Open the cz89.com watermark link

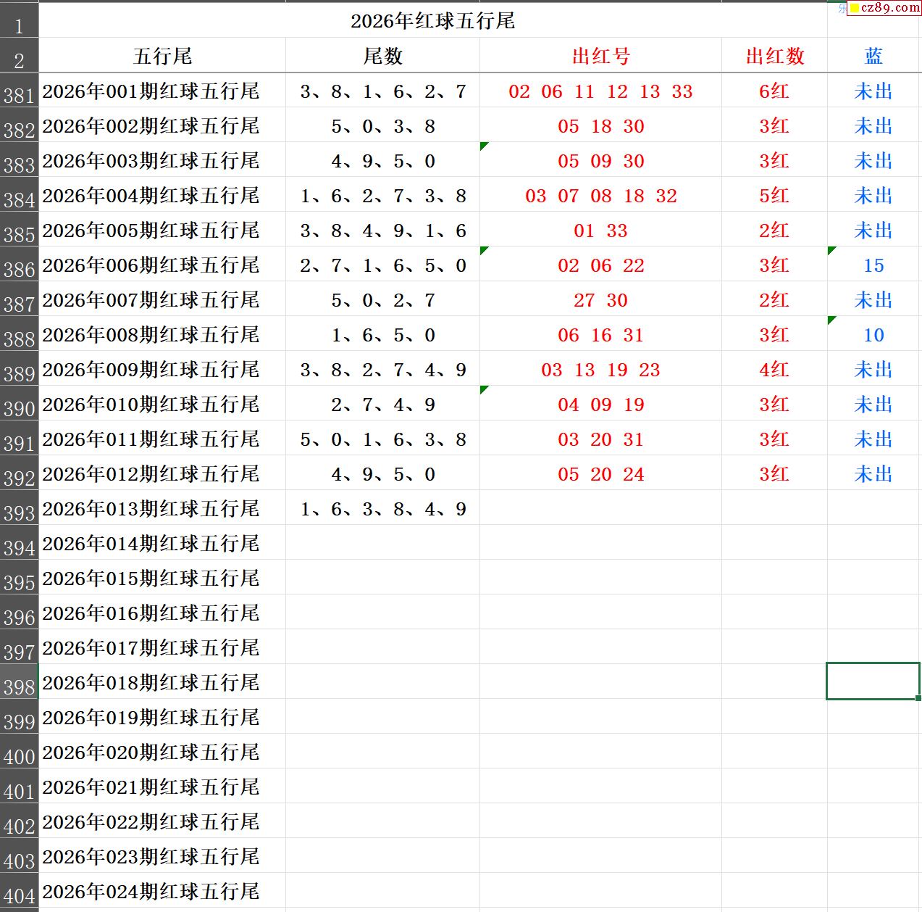889,8
